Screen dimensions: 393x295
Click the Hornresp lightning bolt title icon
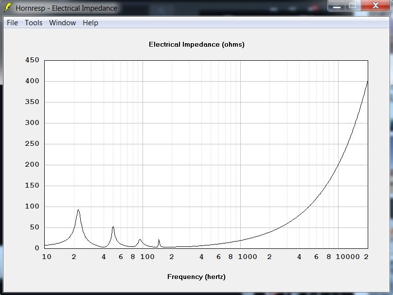pyautogui.click(x=8, y=7)
